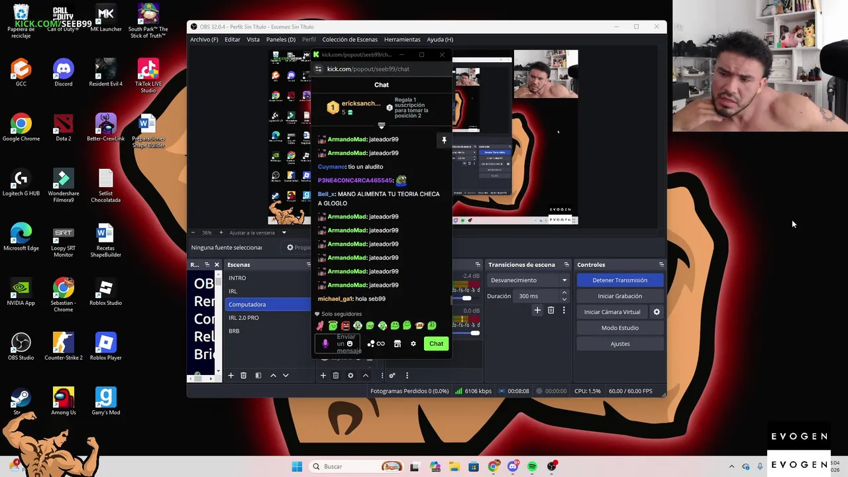Open Logitech G HUB desktop icon
The width and height of the screenshot is (848, 477).
coord(21,182)
